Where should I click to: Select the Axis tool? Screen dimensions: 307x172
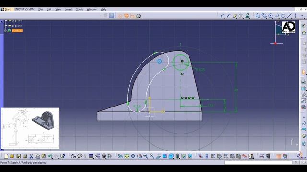coord(295,16)
